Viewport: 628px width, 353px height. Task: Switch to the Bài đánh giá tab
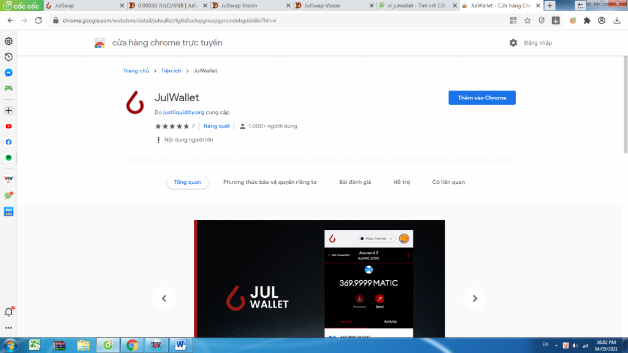[355, 182]
